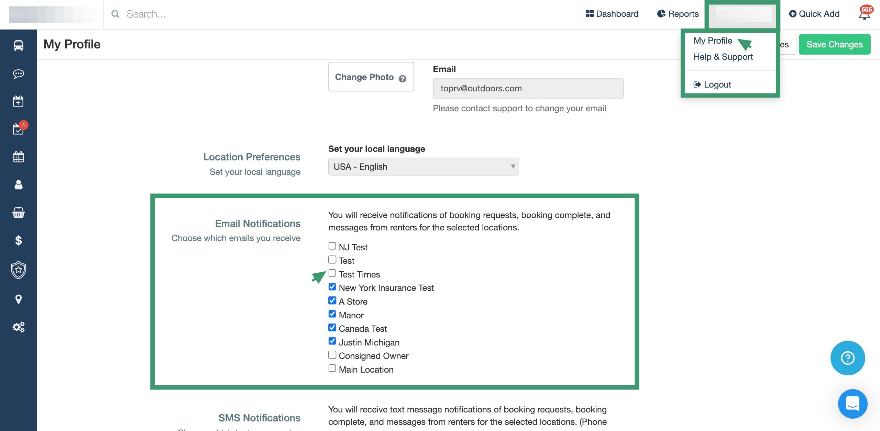The height and width of the screenshot is (431, 880).
Task: Select My Profile from the user menu
Action: point(713,41)
